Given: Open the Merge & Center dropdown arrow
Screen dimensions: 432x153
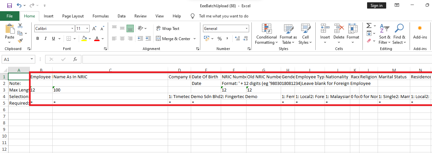Looking at the screenshot, I should pyautogui.click(x=194, y=38).
